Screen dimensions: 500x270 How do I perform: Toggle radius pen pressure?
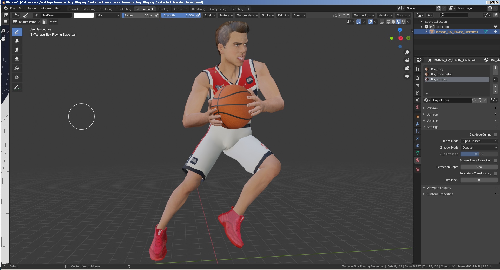[157, 15]
